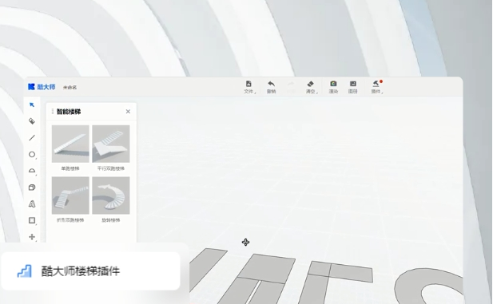The width and height of the screenshot is (493, 304).
Task: Click the 撤销 undo button
Action: coord(272,87)
